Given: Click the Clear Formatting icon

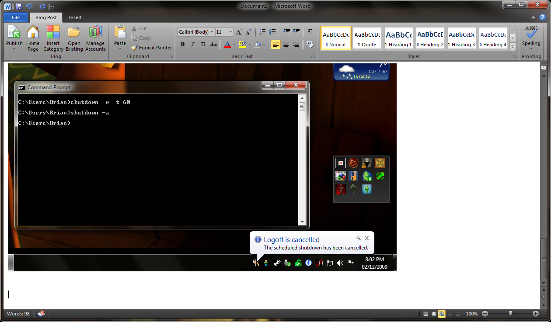Looking at the screenshot, I should [x=310, y=44].
